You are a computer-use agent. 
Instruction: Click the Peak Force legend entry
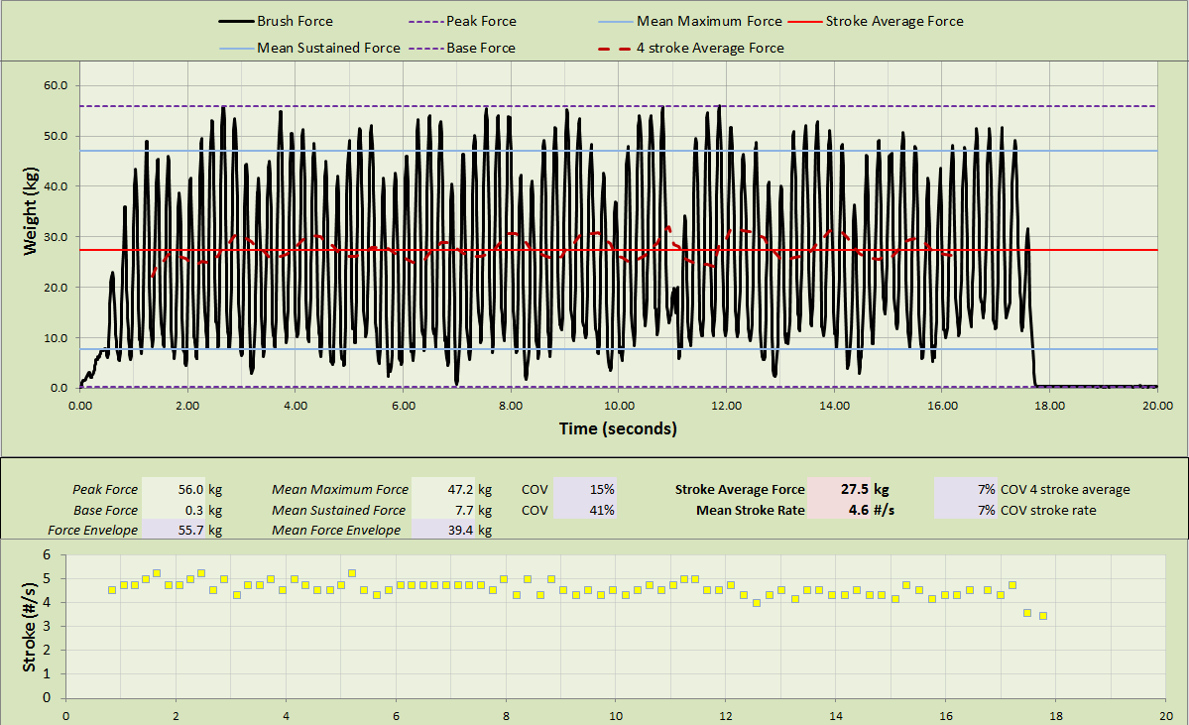pos(462,21)
